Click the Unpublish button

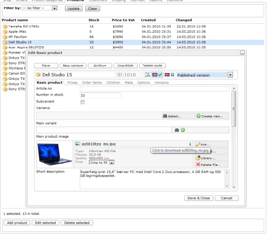point(125,66)
